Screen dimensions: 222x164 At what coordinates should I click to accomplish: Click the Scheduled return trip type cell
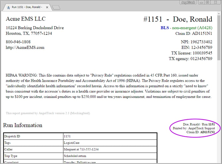tap(110, 156)
